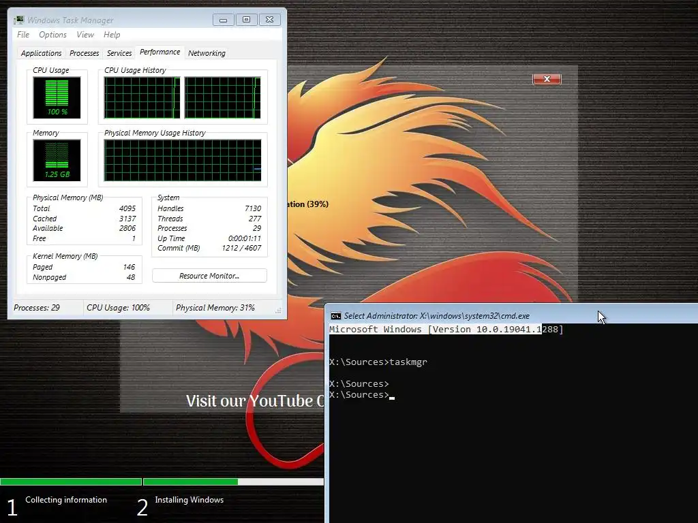Click the Threads value 277

(x=255, y=219)
